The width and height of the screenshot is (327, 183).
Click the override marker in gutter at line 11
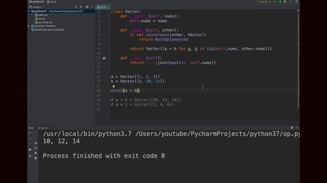click(x=104, y=58)
